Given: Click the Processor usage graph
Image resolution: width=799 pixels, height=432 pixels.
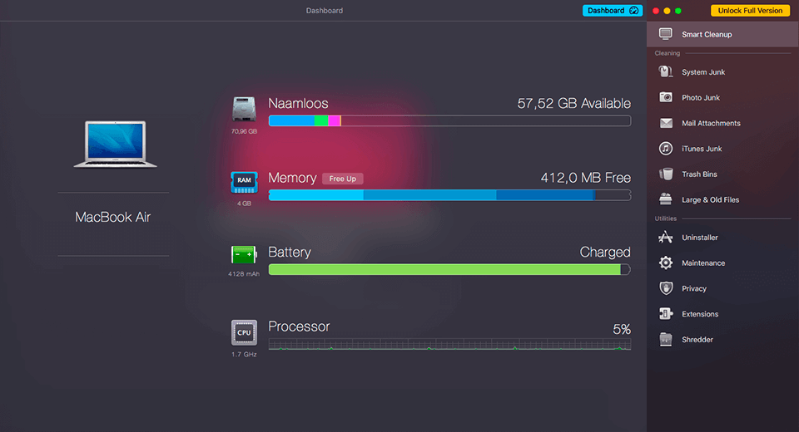Looking at the screenshot, I should click(449, 345).
